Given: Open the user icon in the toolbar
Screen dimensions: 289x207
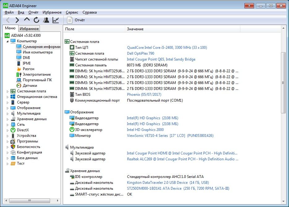Looking at the screenshot, I should [x=46, y=20].
